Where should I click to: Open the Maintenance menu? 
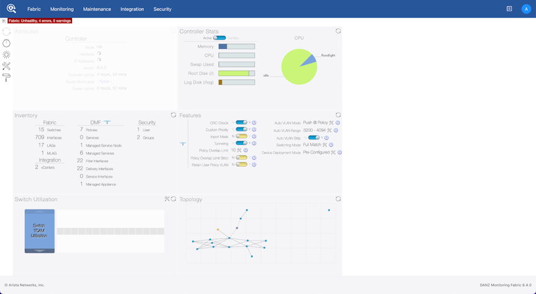click(97, 9)
